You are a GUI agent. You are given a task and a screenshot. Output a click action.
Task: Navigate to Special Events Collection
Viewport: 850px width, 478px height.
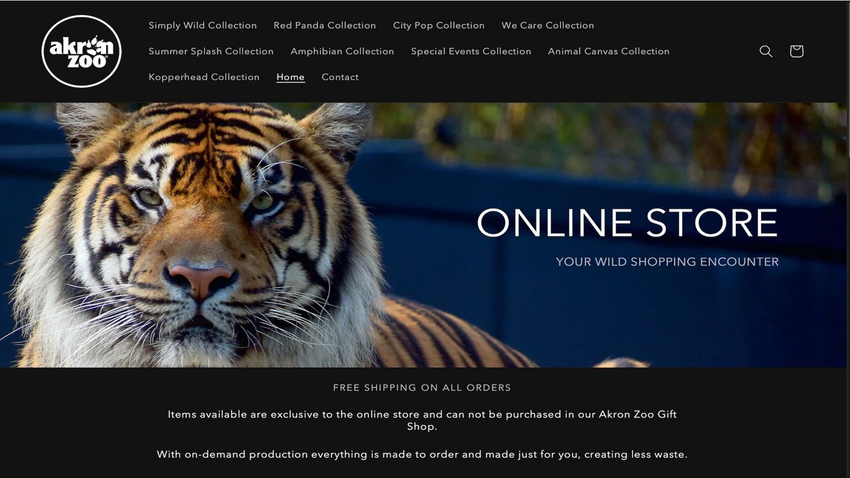tap(471, 51)
